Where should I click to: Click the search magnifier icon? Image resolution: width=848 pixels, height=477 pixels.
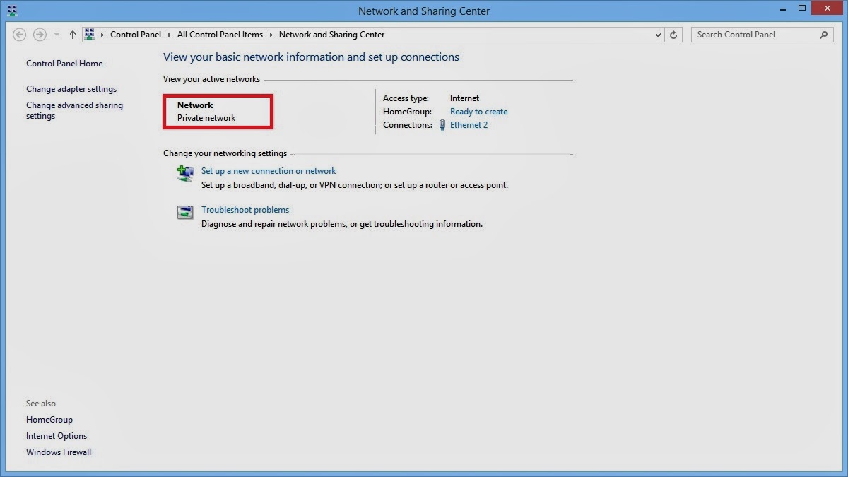824,34
